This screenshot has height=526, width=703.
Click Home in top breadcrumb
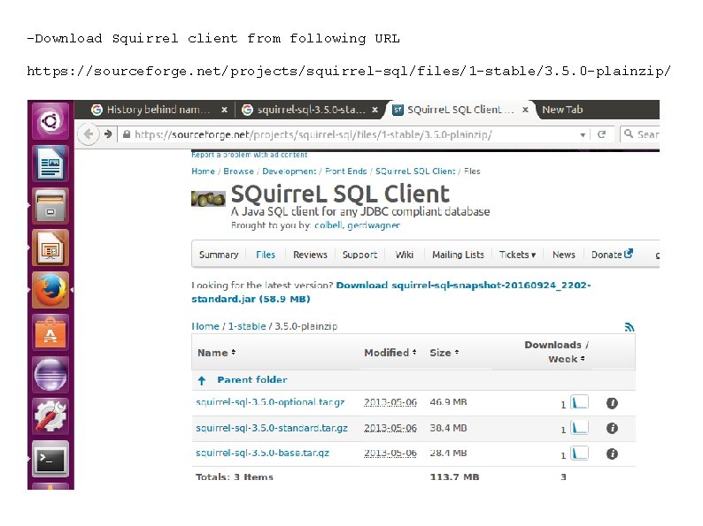pos(203,171)
